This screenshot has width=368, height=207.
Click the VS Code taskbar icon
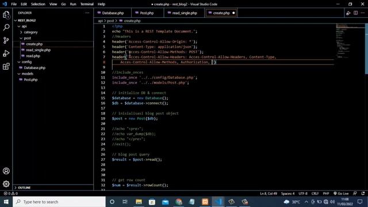coord(218,202)
